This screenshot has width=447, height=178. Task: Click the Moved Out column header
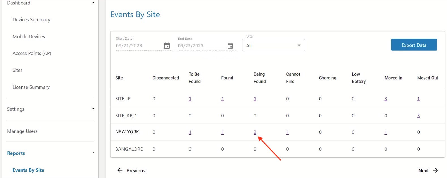click(427, 78)
